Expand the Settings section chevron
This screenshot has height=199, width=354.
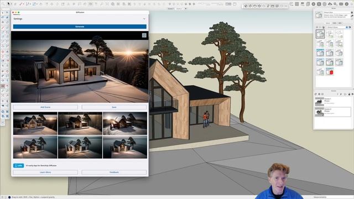144,19
